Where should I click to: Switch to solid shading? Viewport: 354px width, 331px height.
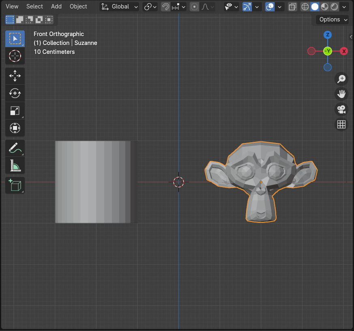pyautogui.click(x=315, y=7)
